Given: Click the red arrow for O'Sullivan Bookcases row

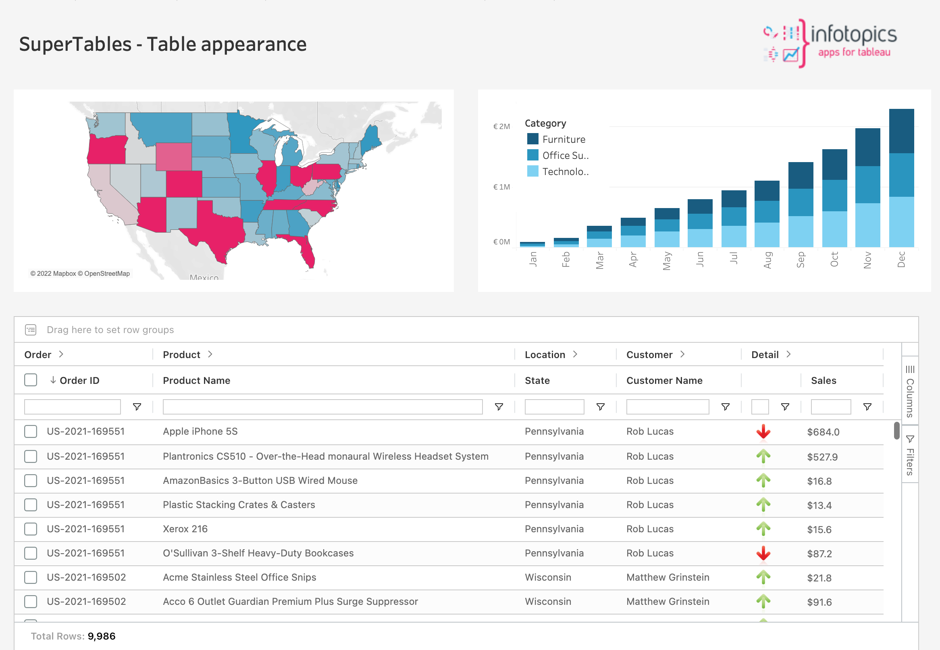Looking at the screenshot, I should pos(763,553).
